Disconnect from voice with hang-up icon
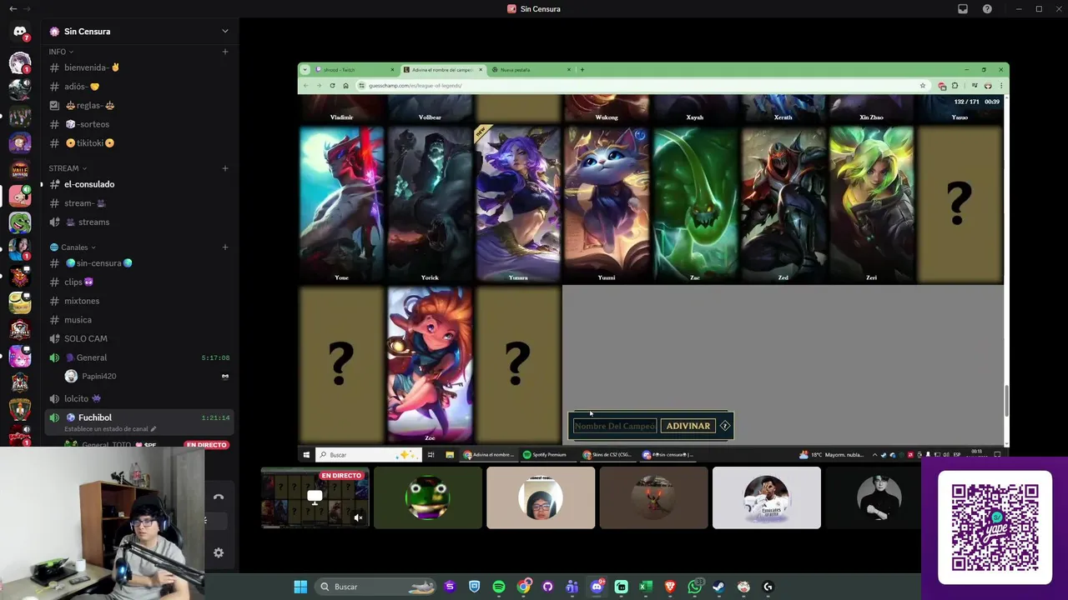Image resolution: width=1068 pixels, height=600 pixels. (219, 497)
